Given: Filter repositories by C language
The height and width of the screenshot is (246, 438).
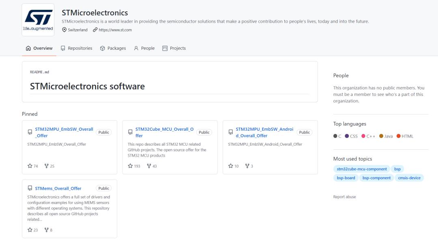Looking at the screenshot, I should [x=337, y=136].
